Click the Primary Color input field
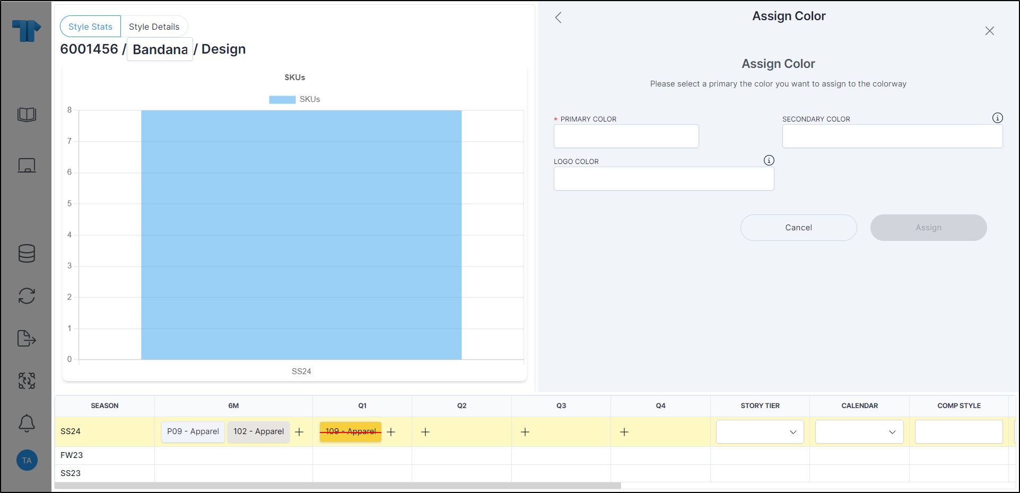The height and width of the screenshot is (493, 1020). (626, 136)
